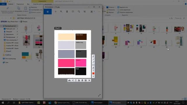187x105 pixels.
Task: Open the taskbar search magnifier
Action: [8, 103]
